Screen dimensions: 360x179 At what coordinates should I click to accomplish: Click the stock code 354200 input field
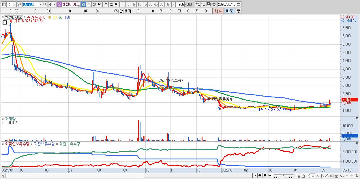[30, 4]
